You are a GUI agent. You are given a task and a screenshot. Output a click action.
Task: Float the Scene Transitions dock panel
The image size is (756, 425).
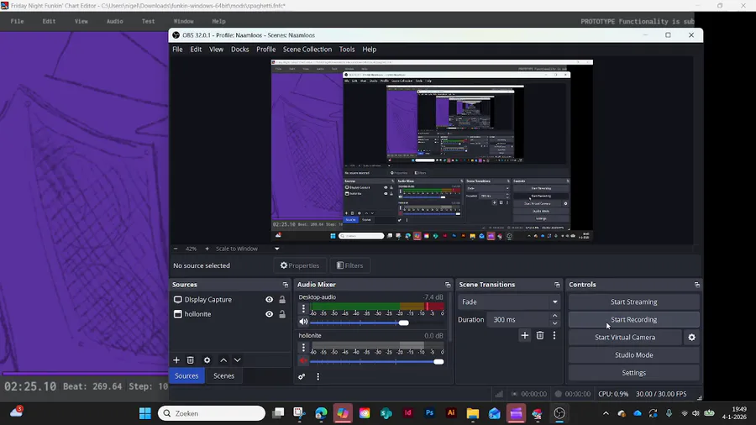point(557,285)
